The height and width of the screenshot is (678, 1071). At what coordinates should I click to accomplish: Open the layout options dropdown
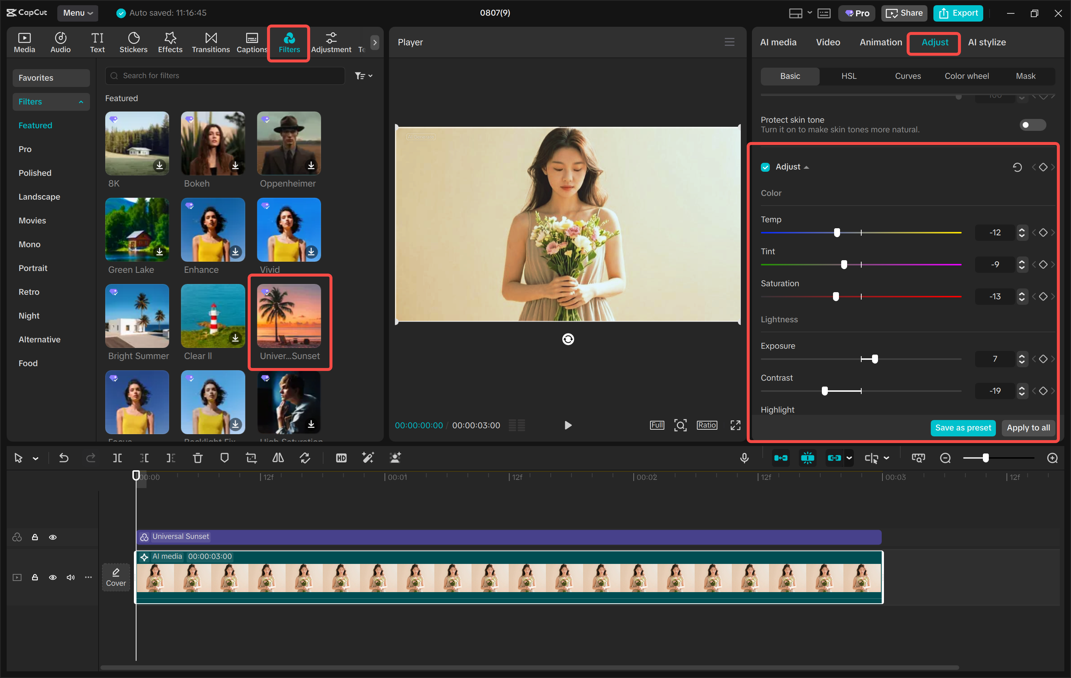click(810, 13)
